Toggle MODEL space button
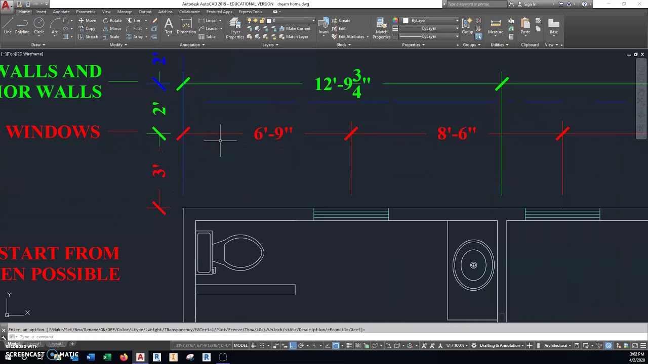The width and height of the screenshot is (648, 364). click(240, 346)
